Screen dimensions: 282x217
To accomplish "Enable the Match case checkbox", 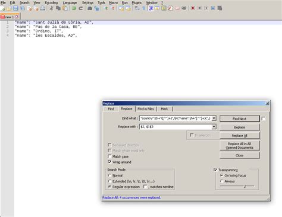I will click(109, 157).
